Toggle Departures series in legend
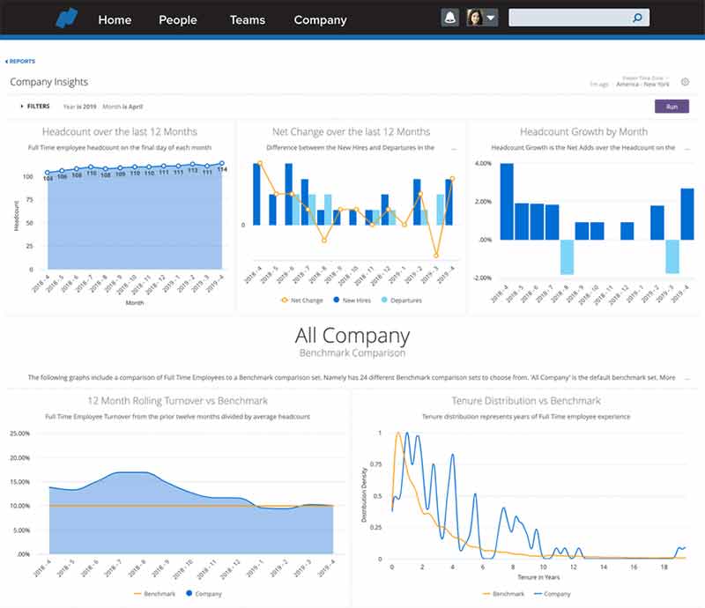 [400, 300]
